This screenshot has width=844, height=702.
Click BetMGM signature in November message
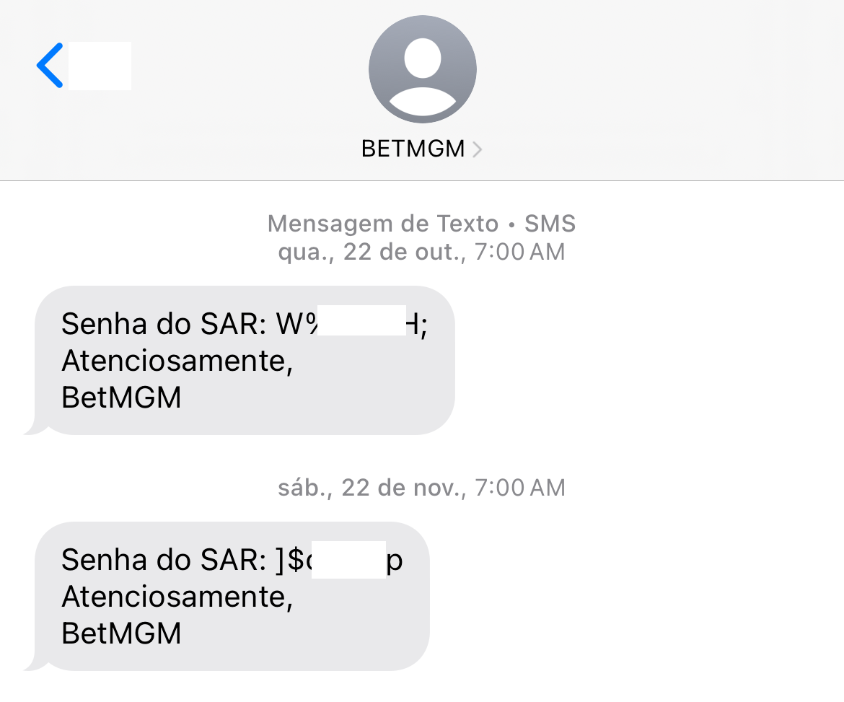click(x=121, y=633)
